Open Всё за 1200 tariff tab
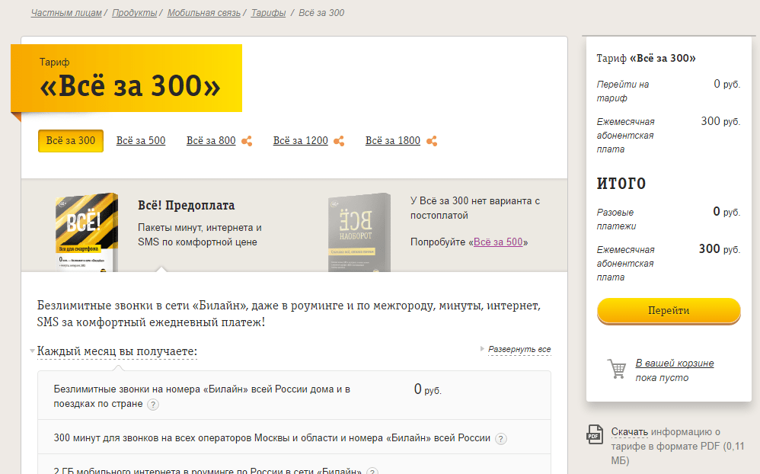This screenshot has height=474, width=760. [301, 141]
